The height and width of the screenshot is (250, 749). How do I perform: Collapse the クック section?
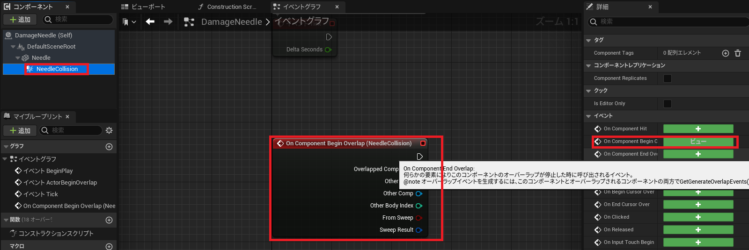coord(588,91)
